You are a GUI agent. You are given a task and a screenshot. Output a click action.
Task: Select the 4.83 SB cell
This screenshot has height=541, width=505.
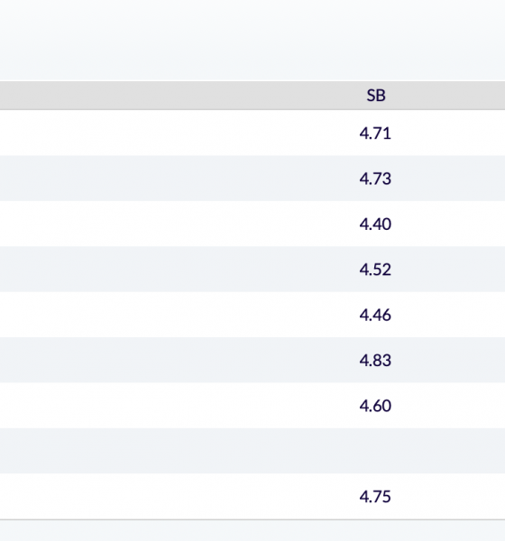(375, 361)
